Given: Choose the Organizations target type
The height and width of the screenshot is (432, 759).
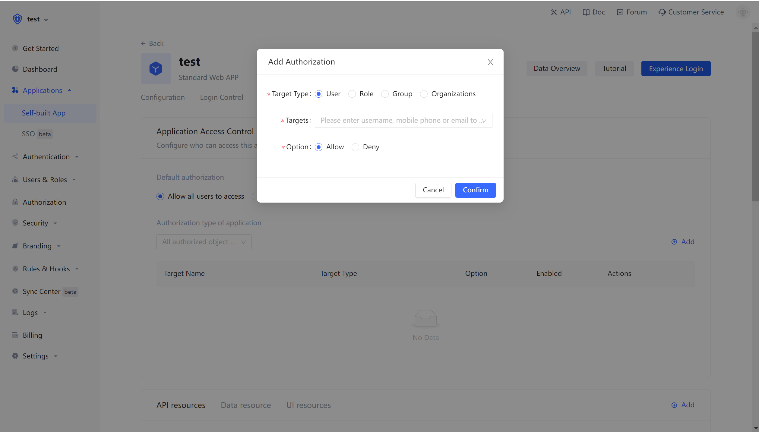Looking at the screenshot, I should [x=424, y=94].
